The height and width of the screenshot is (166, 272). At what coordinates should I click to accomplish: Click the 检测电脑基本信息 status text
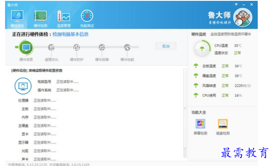(x=70, y=34)
